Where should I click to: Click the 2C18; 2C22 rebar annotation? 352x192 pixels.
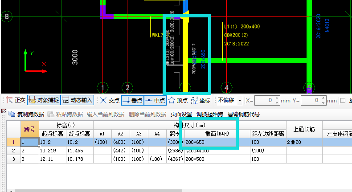tap(237, 44)
